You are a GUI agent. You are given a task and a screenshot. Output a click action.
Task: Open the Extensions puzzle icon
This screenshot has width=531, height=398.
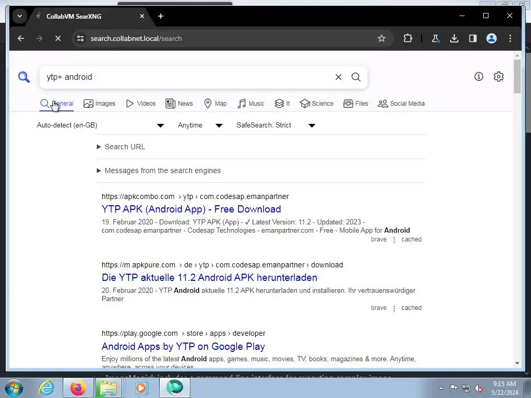pyautogui.click(x=408, y=38)
